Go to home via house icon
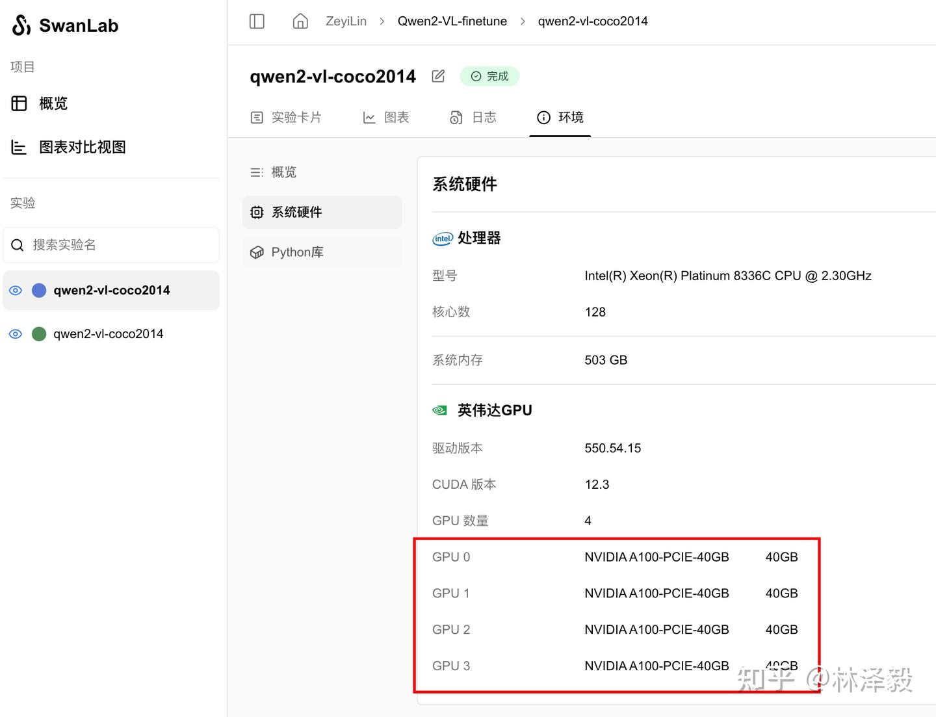This screenshot has height=717, width=936. [x=300, y=21]
